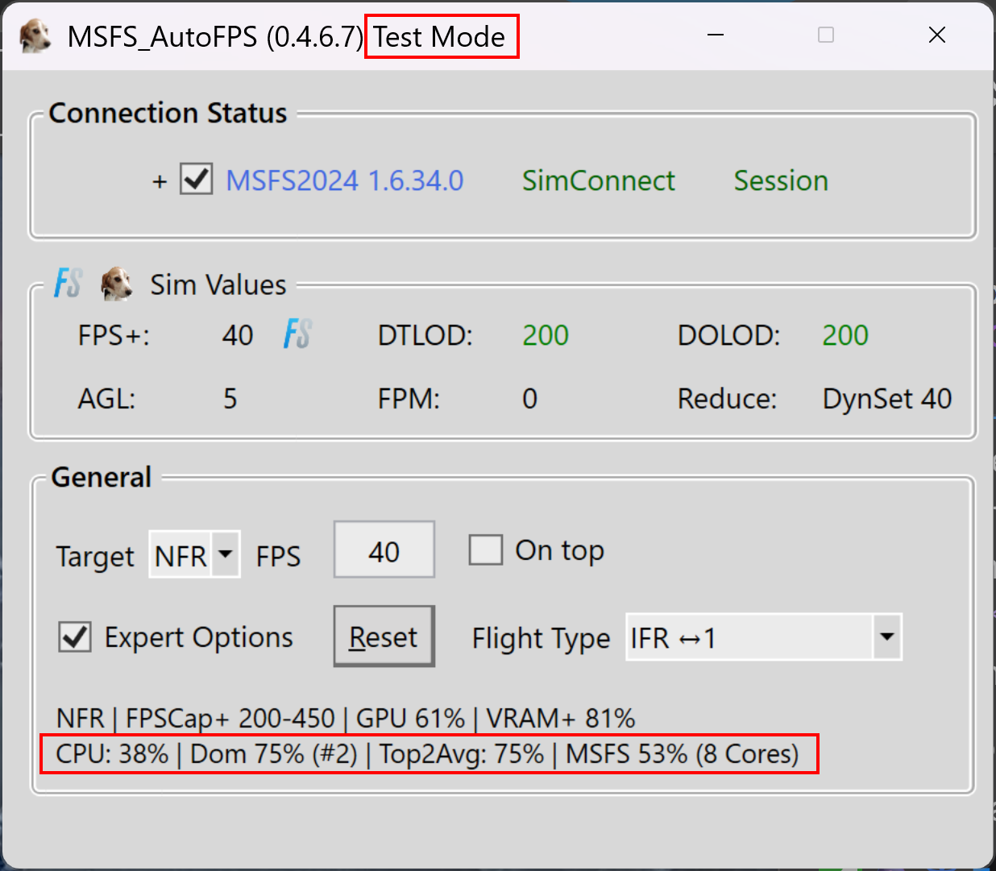Click the MSFS2024 1.6.34.0 status text

point(345,180)
